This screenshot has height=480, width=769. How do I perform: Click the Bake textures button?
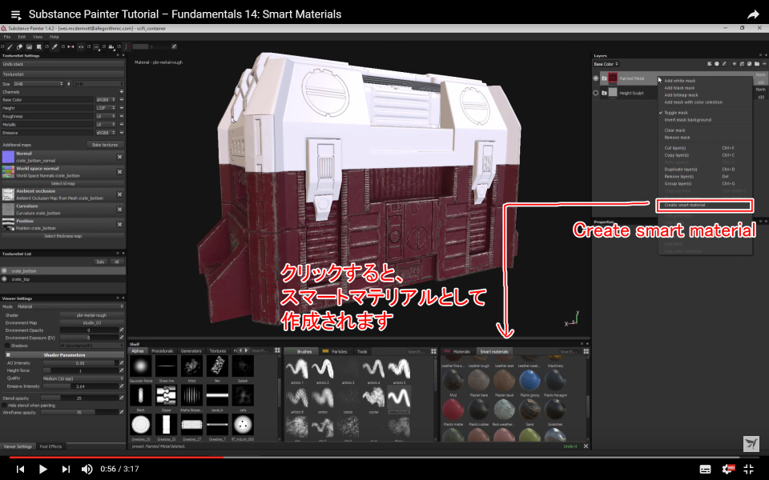105,145
